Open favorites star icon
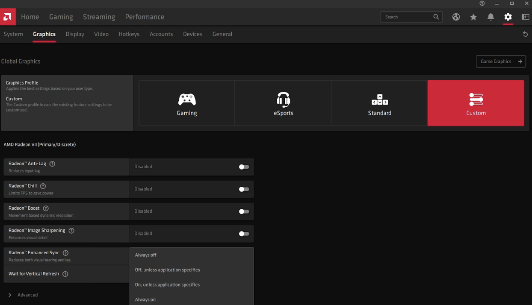 coord(473,17)
